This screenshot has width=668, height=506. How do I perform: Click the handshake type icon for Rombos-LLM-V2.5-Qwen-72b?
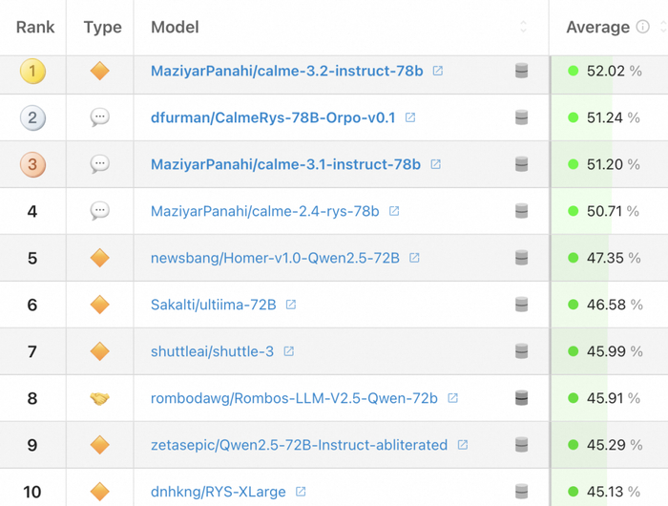(x=99, y=398)
